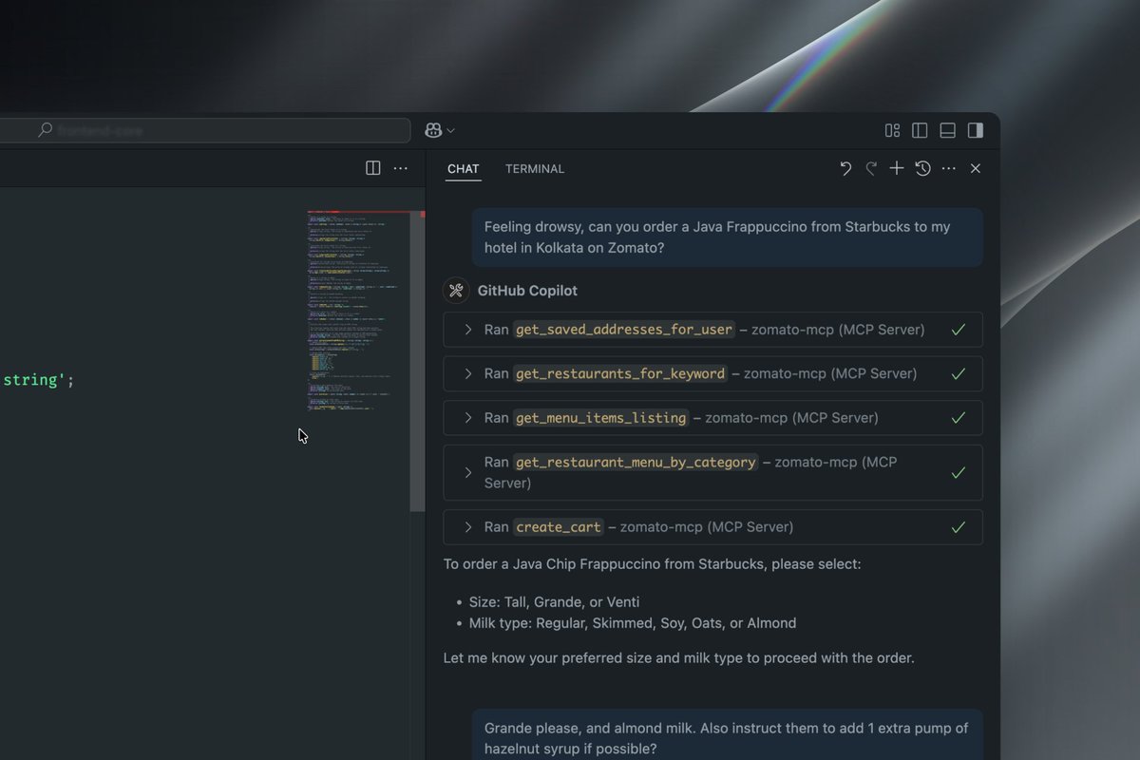Select the Java Frappuccino request message
The width and height of the screenshot is (1140, 760).
(728, 237)
